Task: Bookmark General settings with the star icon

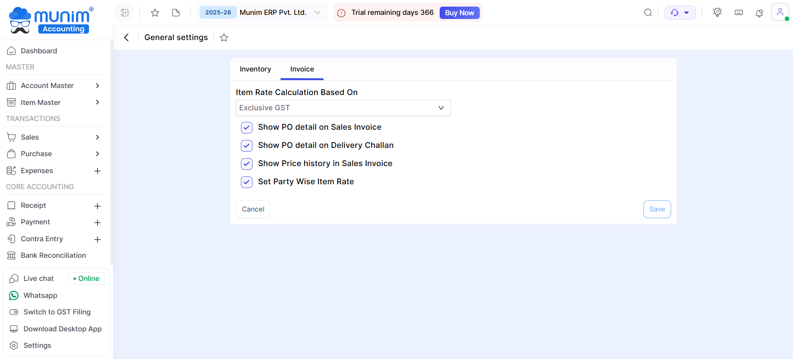Action: [224, 38]
